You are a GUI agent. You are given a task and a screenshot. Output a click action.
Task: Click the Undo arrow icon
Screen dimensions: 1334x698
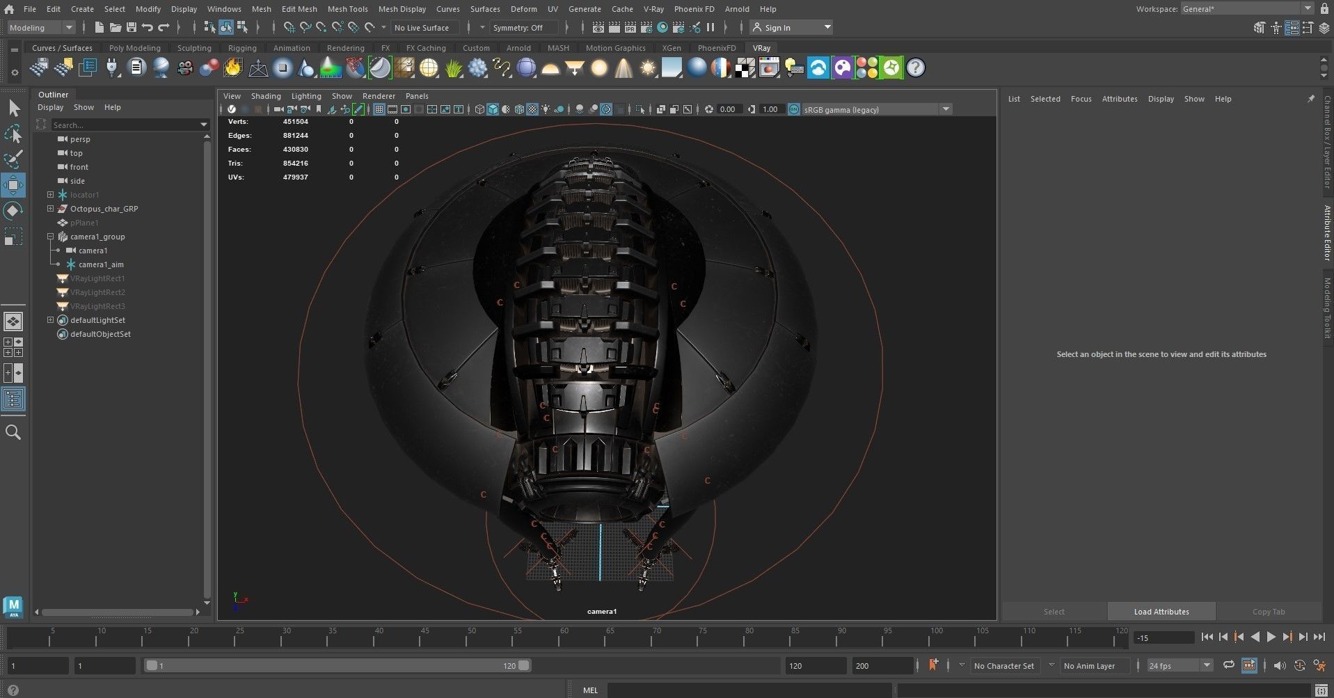(x=148, y=27)
